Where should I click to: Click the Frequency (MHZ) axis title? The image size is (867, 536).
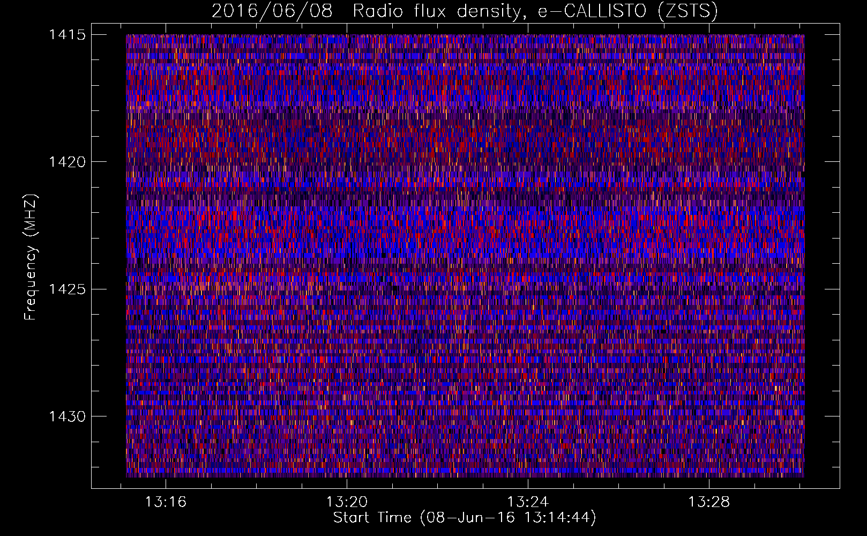coord(31,257)
